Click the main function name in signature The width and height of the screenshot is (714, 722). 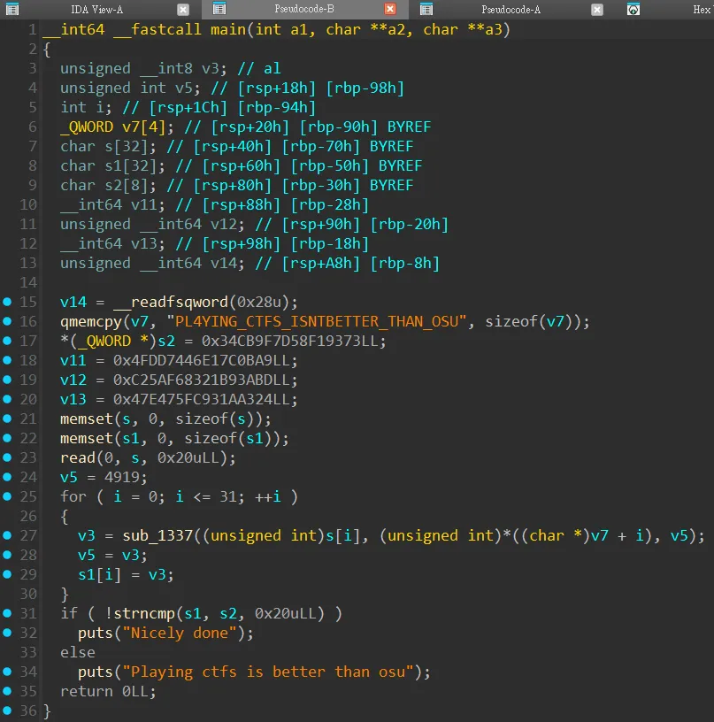[x=228, y=30]
